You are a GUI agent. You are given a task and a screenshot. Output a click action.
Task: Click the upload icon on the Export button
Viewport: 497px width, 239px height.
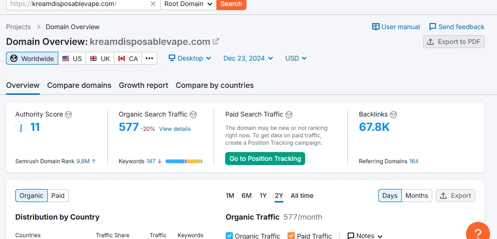[x=443, y=196]
